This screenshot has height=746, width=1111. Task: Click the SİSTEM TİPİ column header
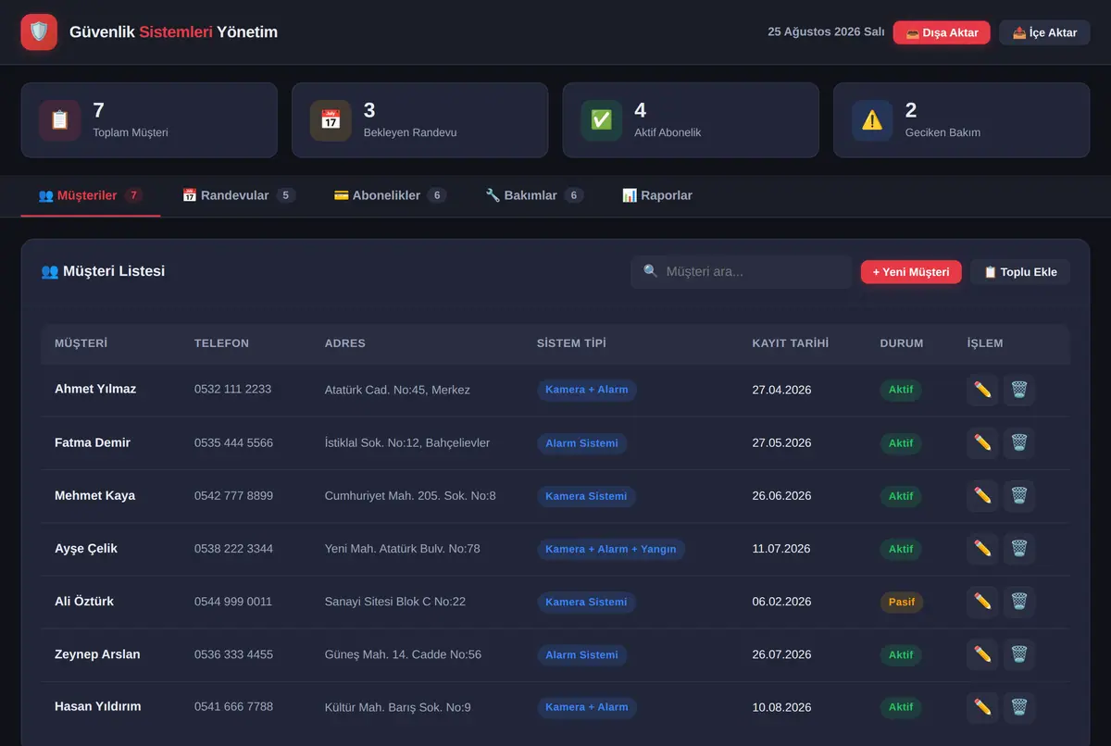pos(571,343)
